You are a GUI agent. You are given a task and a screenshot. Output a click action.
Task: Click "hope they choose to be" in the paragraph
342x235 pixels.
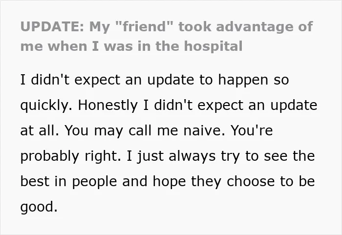click(234, 182)
